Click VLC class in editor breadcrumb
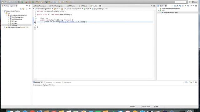Screen dimensions: 200x112 pyautogui.click(x=87, y=9)
